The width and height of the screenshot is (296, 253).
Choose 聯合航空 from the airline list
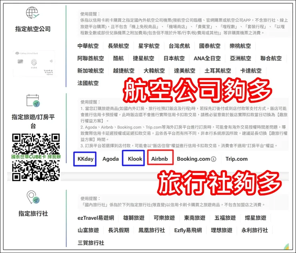(x=271, y=58)
